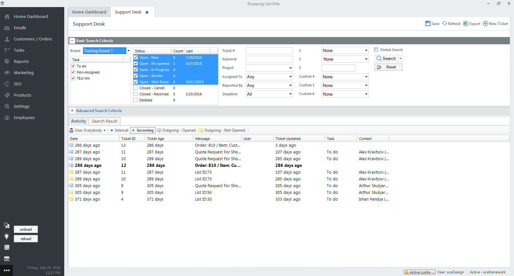The image size is (514, 276).
Task: Switch to the Search Result tab
Action: [x=104, y=121]
